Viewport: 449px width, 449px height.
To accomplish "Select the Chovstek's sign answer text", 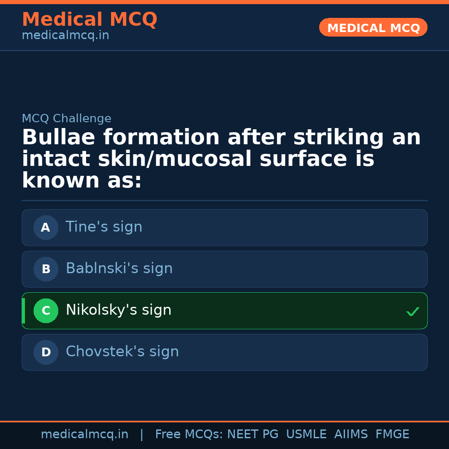I will (x=122, y=352).
